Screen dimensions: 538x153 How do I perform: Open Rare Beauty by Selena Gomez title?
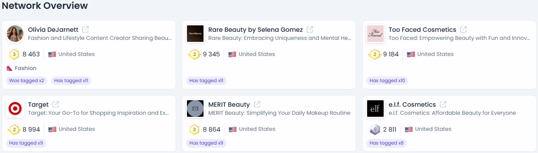coord(255,30)
